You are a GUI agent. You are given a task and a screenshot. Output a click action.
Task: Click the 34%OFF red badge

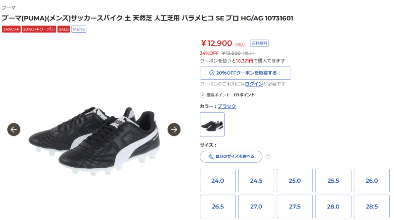(11, 29)
